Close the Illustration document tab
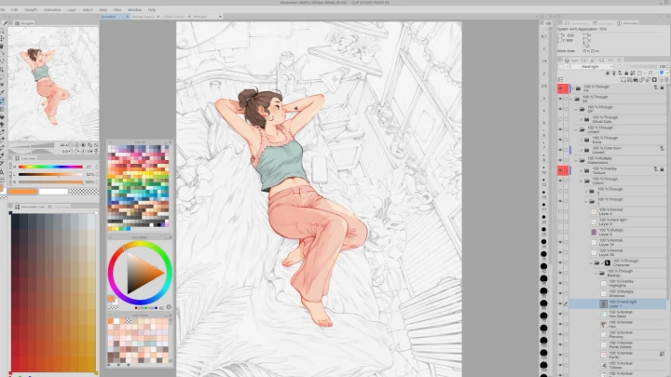671x377 pixels. point(127,17)
